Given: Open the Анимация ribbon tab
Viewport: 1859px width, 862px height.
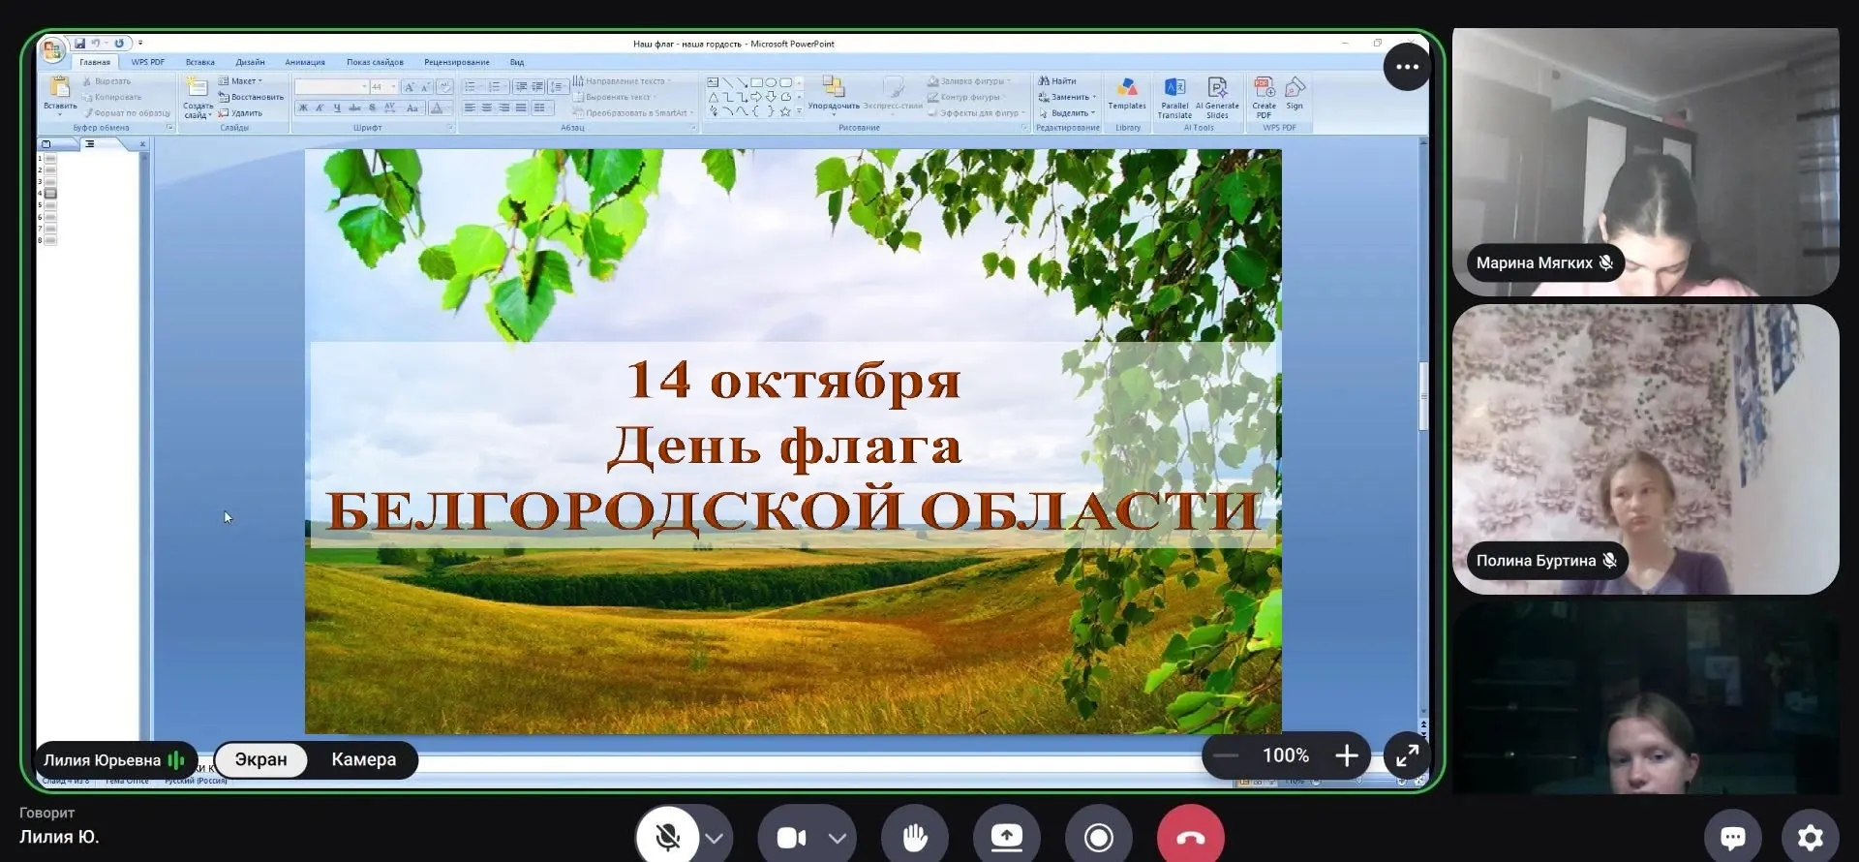Looking at the screenshot, I should [305, 62].
